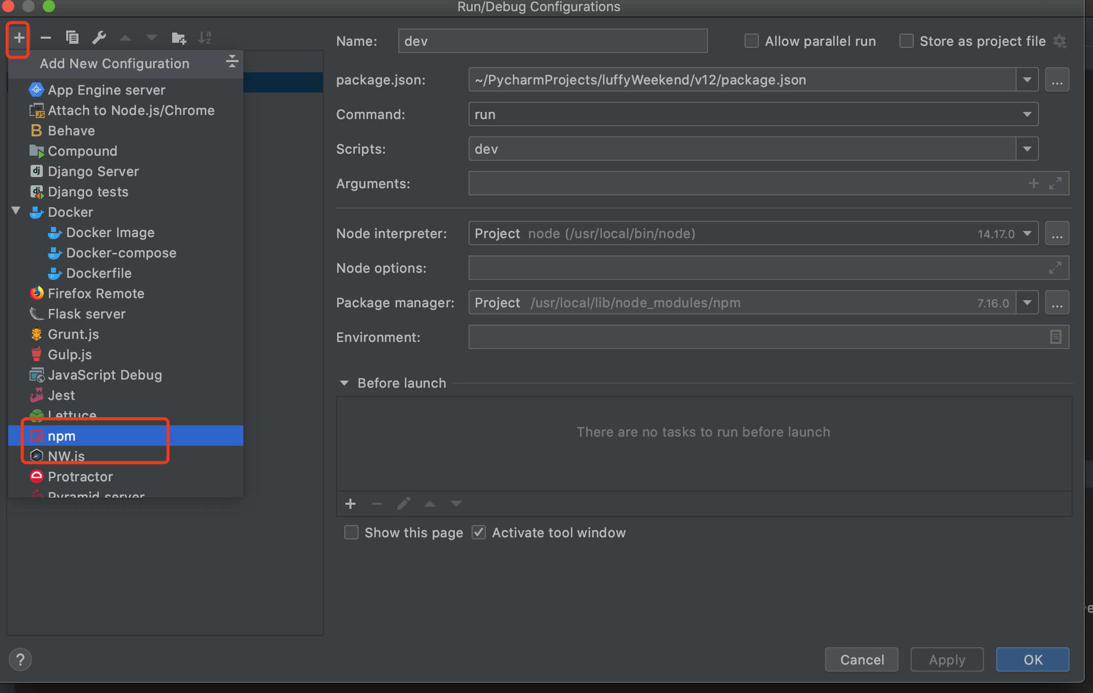Open the Environment variables editor icon
This screenshot has width=1093, height=693.
pyautogui.click(x=1056, y=337)
